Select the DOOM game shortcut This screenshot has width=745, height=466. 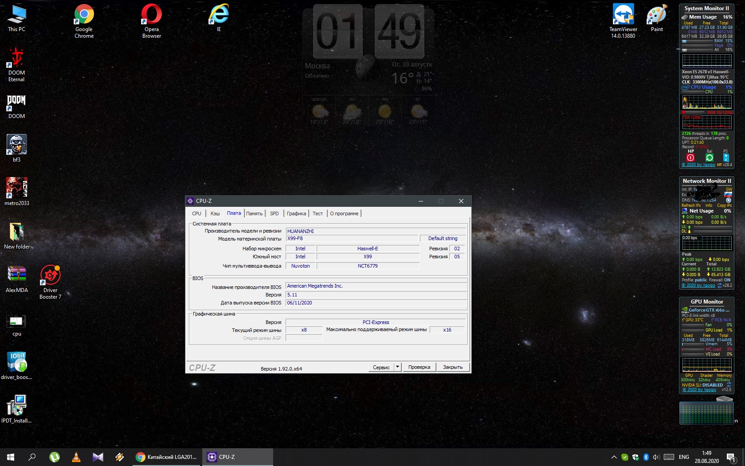(17, 107)
